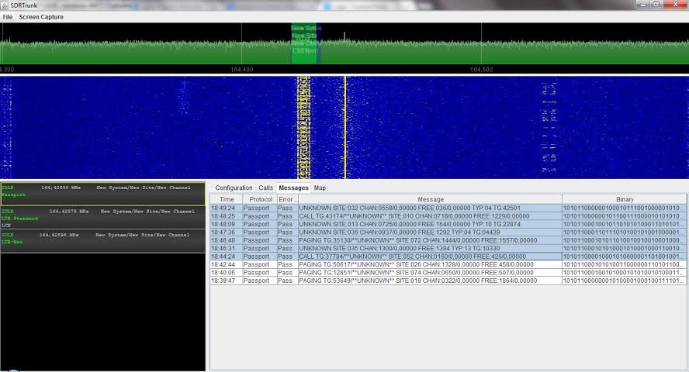Select the LTR Standard channel entry
Viewport: 689px width, 372px height.
click(x=103, y=218)
